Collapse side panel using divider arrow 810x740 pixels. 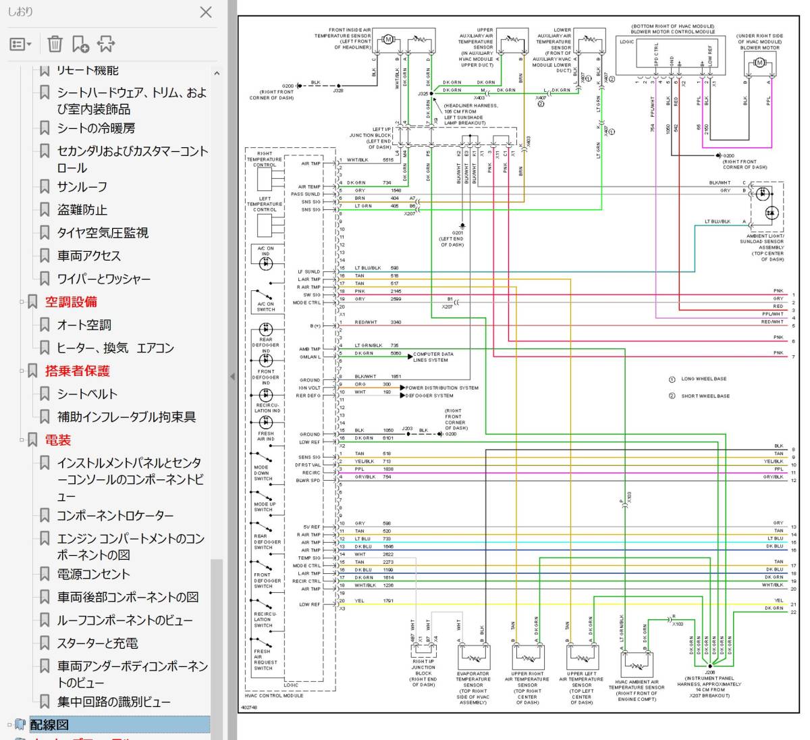pos(232,376)
